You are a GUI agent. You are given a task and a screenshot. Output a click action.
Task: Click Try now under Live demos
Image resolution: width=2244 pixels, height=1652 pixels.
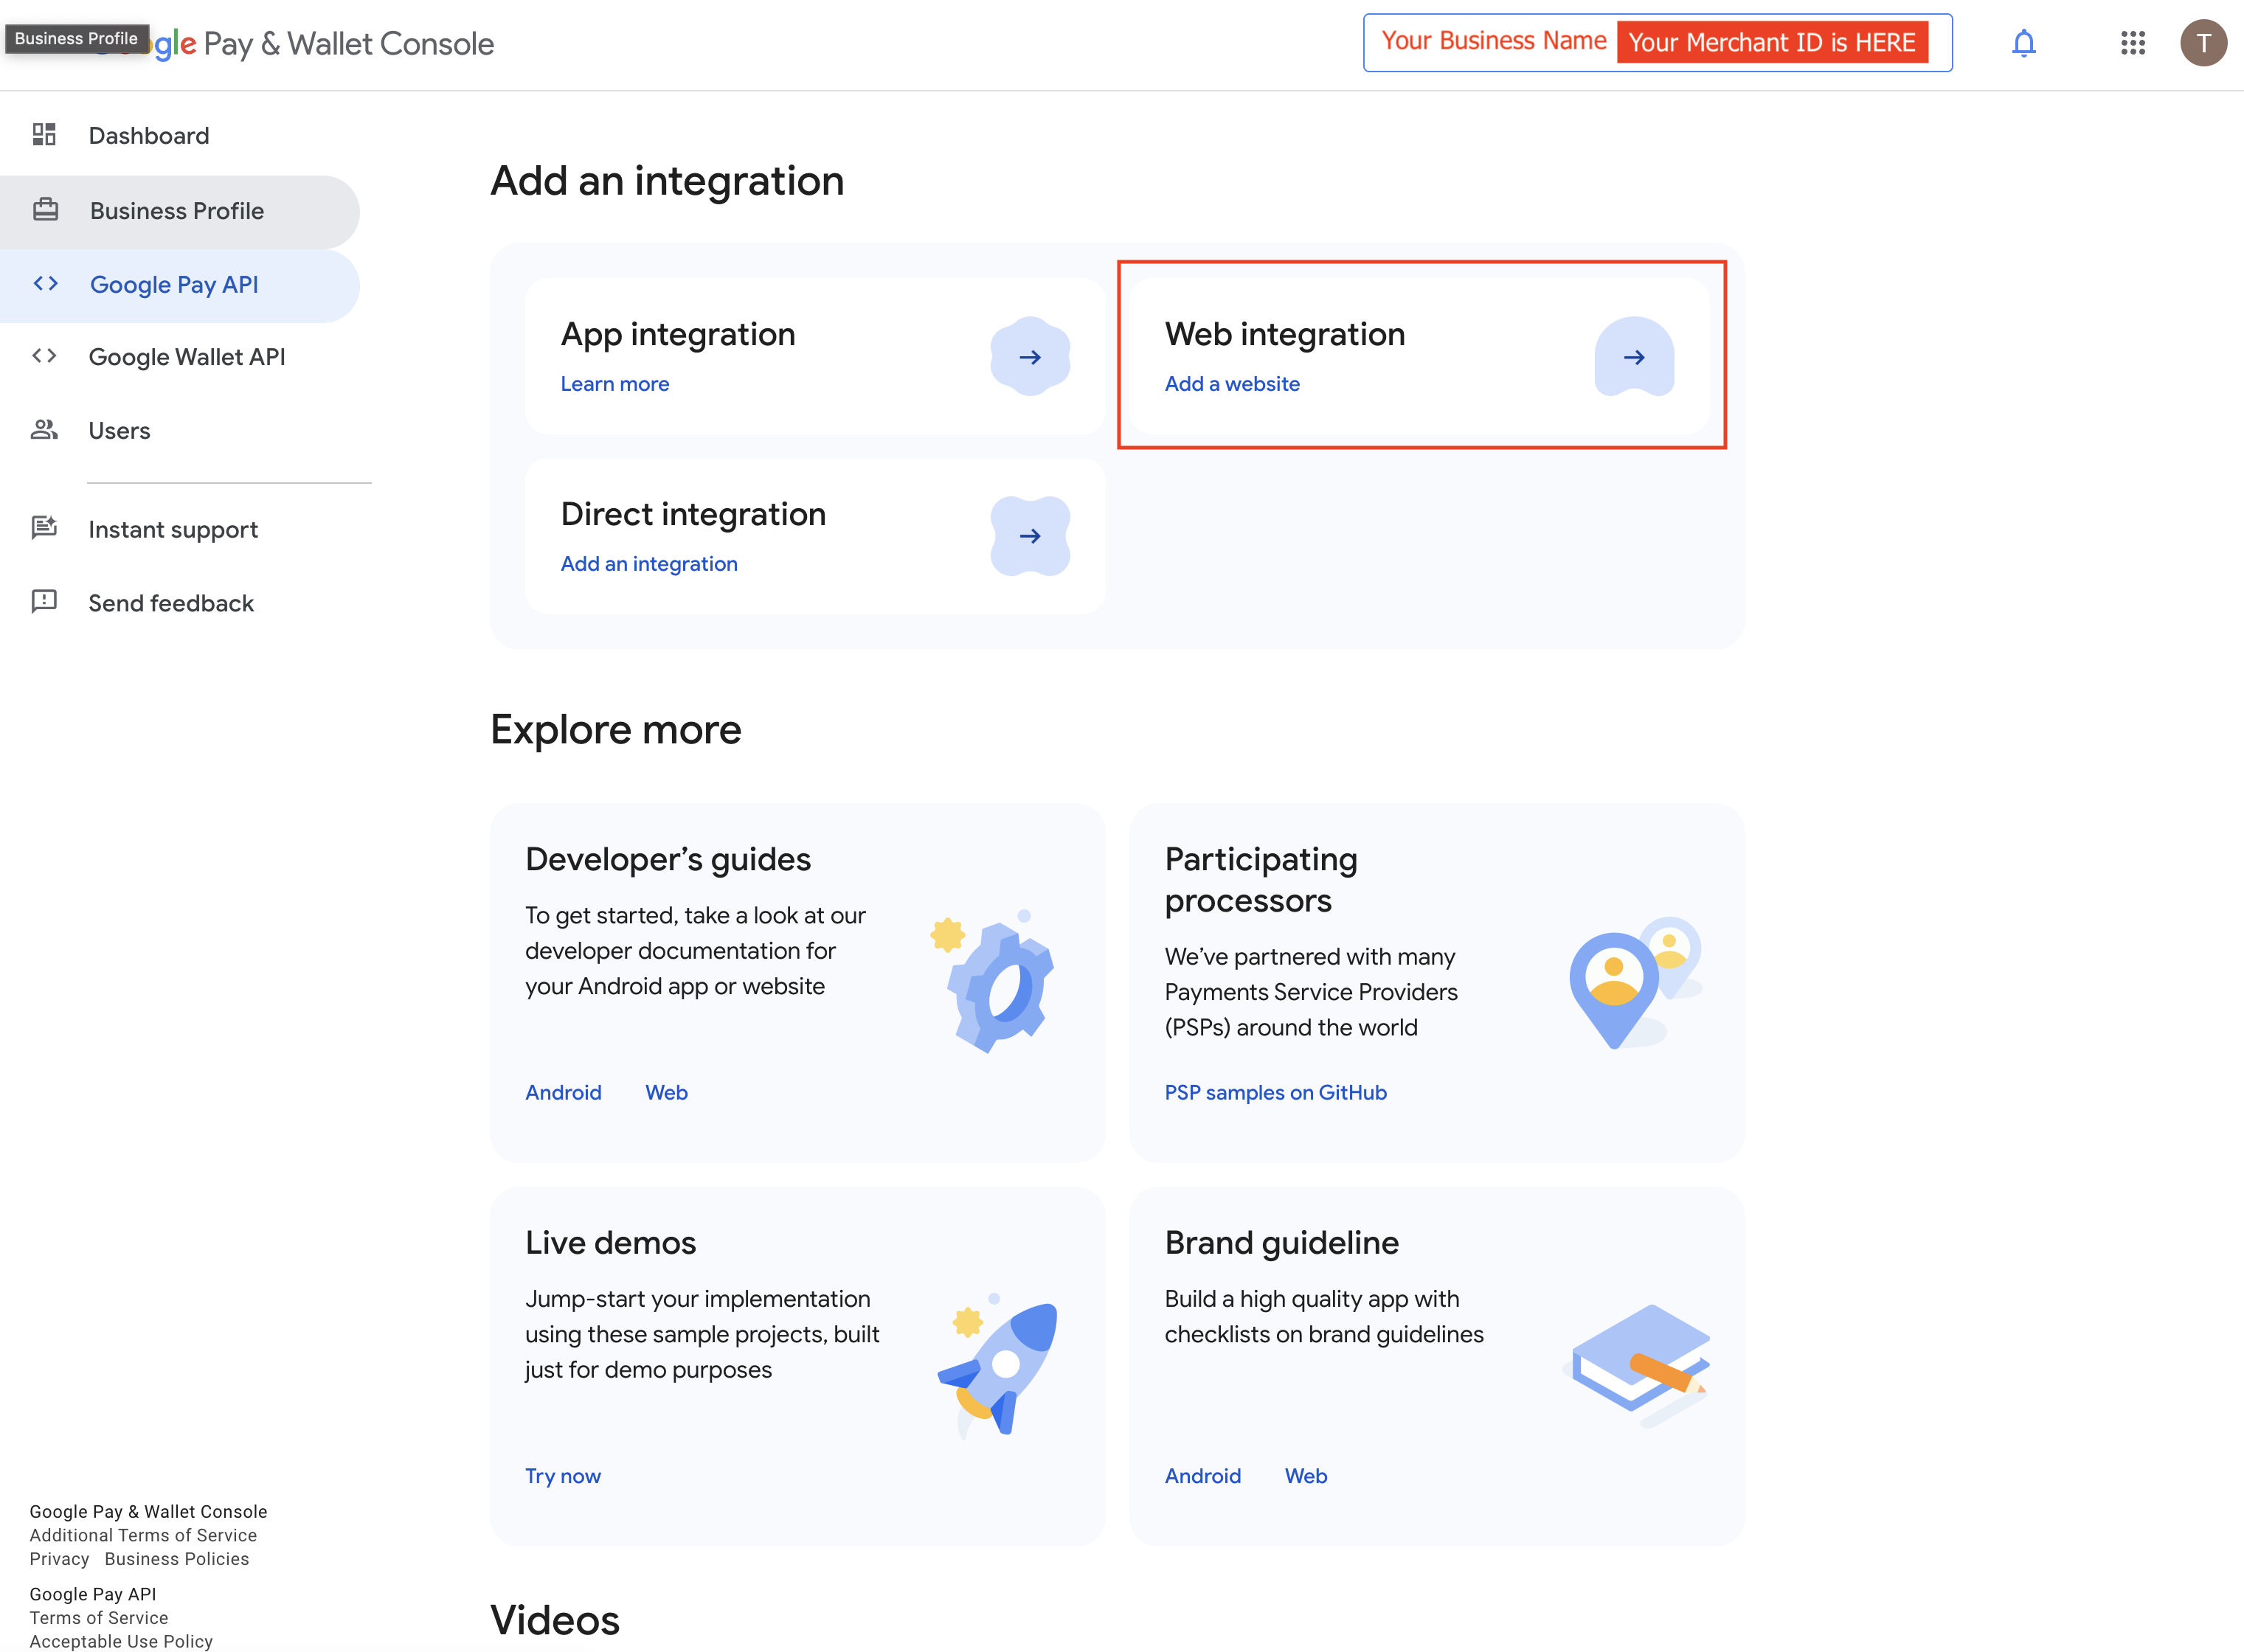click(562, 1476)
